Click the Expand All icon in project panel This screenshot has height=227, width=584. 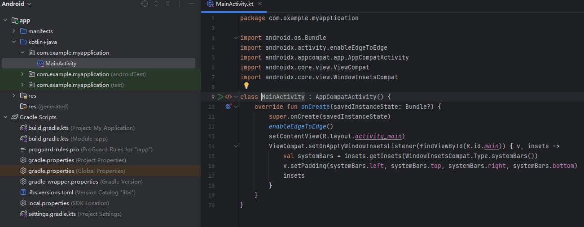[x=156, y=4]
